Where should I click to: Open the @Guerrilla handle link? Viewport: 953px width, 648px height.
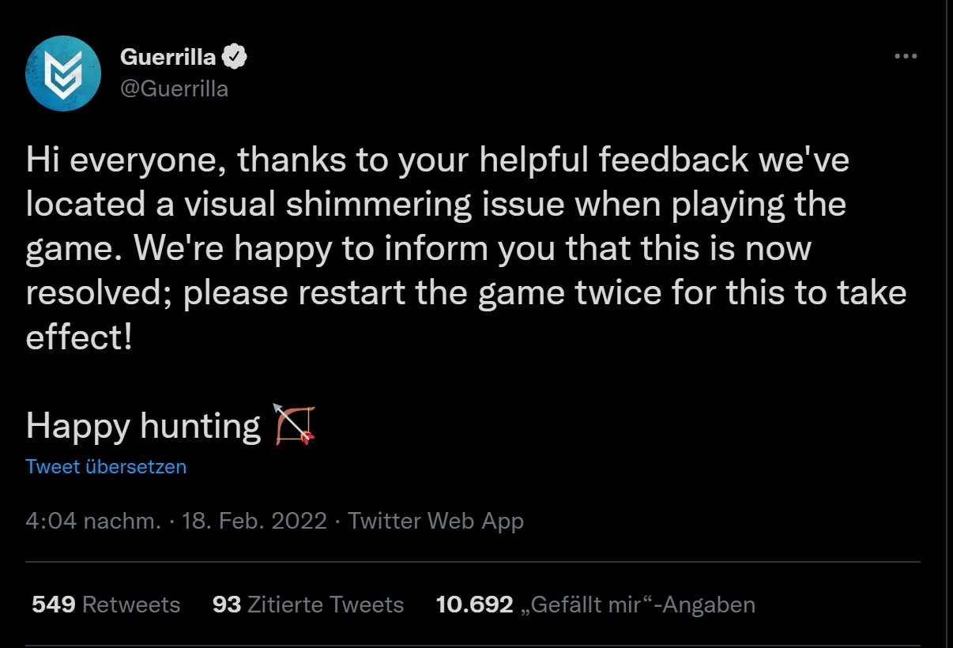pyautogui.click(x=174, y=89)
